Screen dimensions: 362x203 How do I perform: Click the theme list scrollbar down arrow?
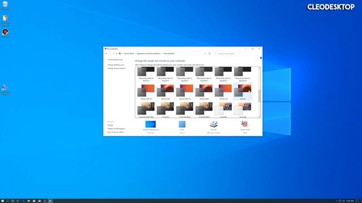260,117
